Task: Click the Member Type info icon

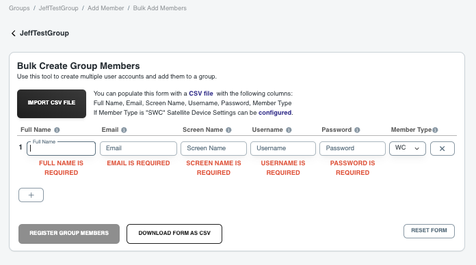Action: 436,130
